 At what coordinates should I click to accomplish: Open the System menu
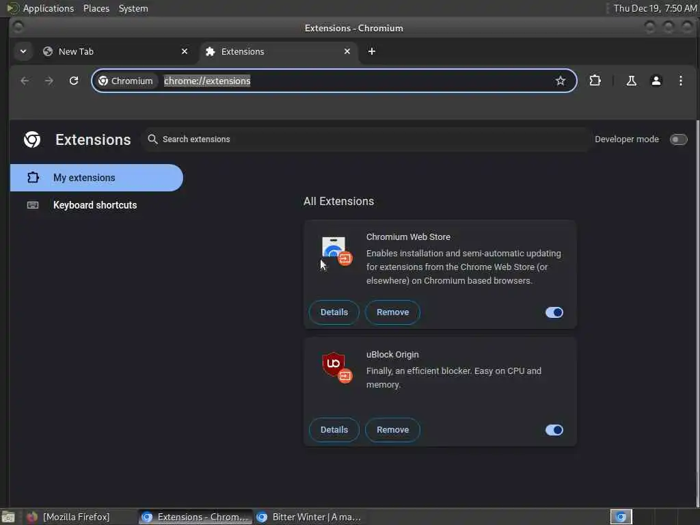click(133, 8)
